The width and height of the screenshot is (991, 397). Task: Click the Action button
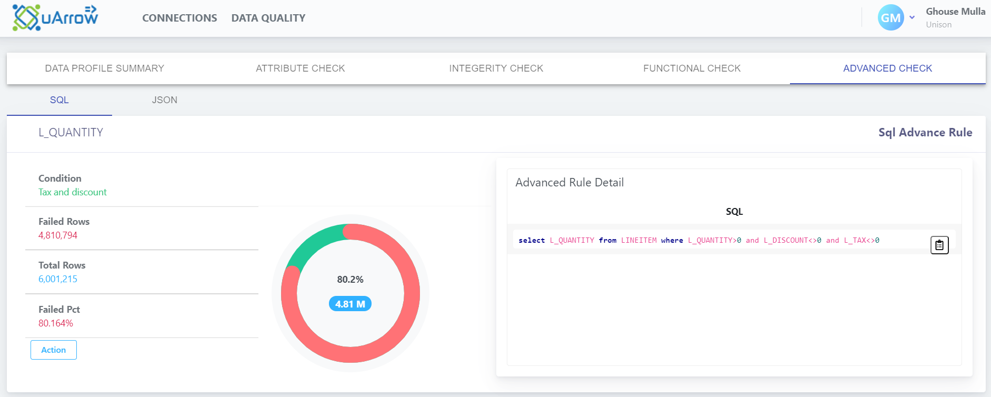click(54, 350)
